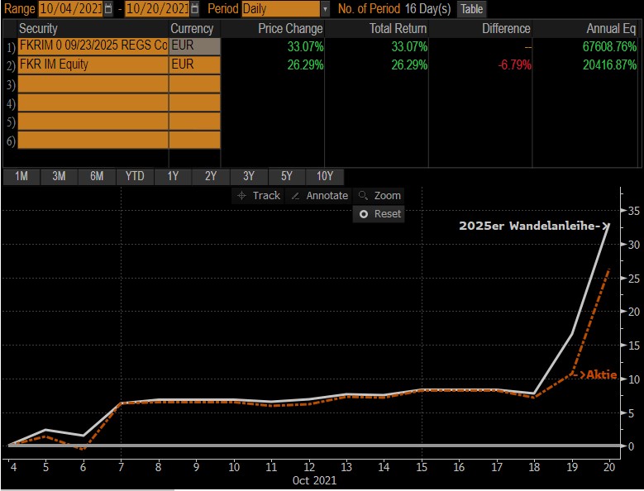Select the 3M range tab
Screen dimensions: 644x491
(x=60, y=177)
